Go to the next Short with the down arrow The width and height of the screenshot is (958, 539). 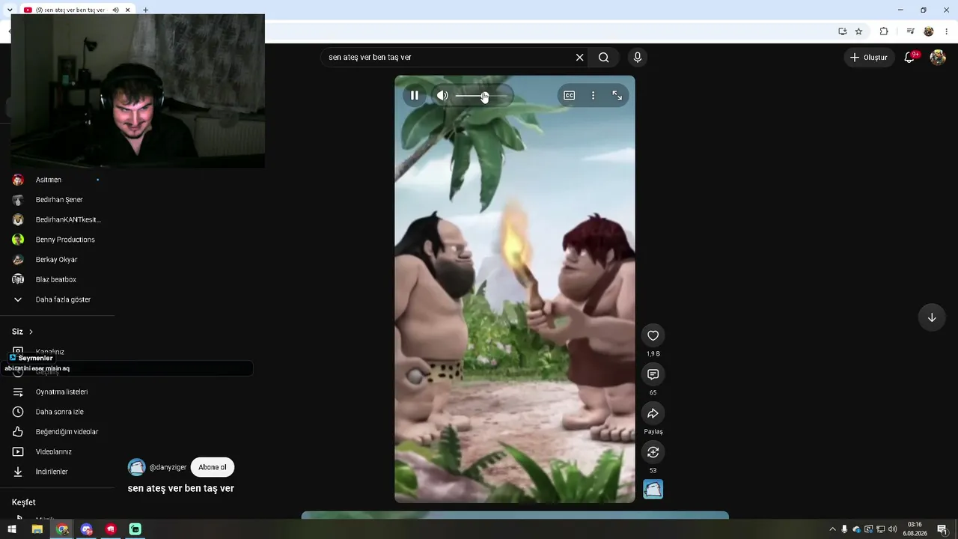tap(932, 317)
